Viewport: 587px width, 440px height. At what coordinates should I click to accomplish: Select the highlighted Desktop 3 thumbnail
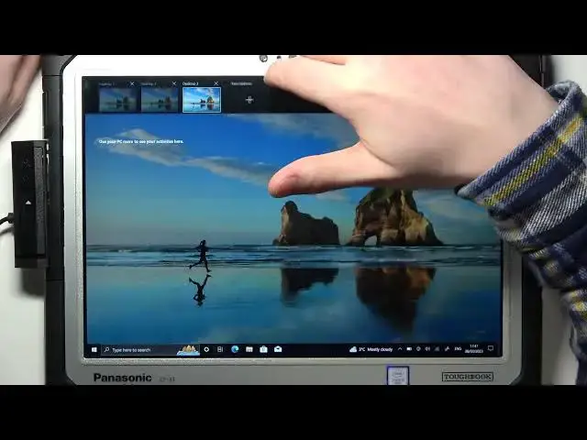202,100
